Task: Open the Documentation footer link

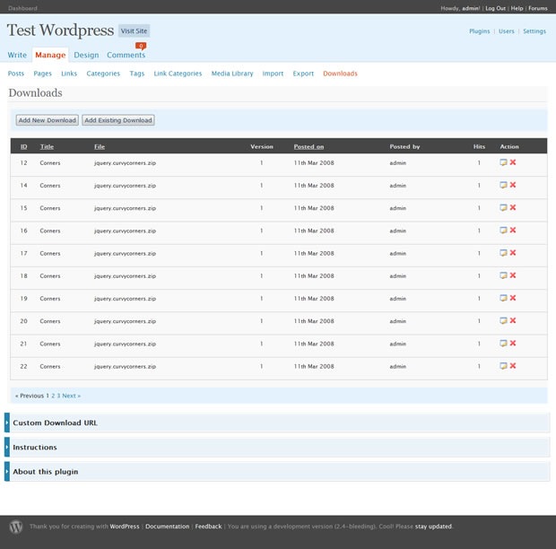Action: (168, 527)
